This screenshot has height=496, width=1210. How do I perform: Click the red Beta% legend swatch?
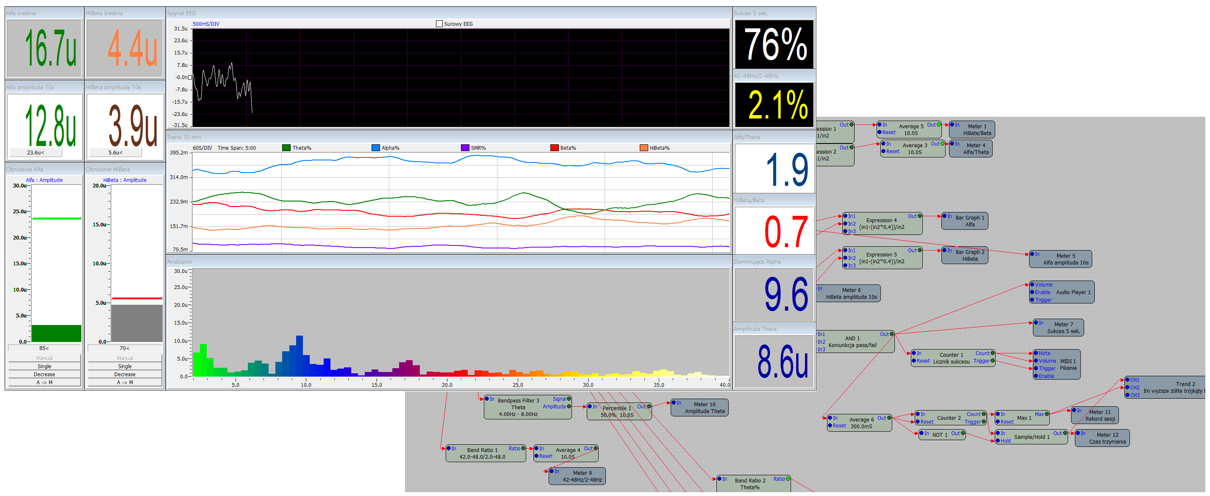click(x=554, y=148)
